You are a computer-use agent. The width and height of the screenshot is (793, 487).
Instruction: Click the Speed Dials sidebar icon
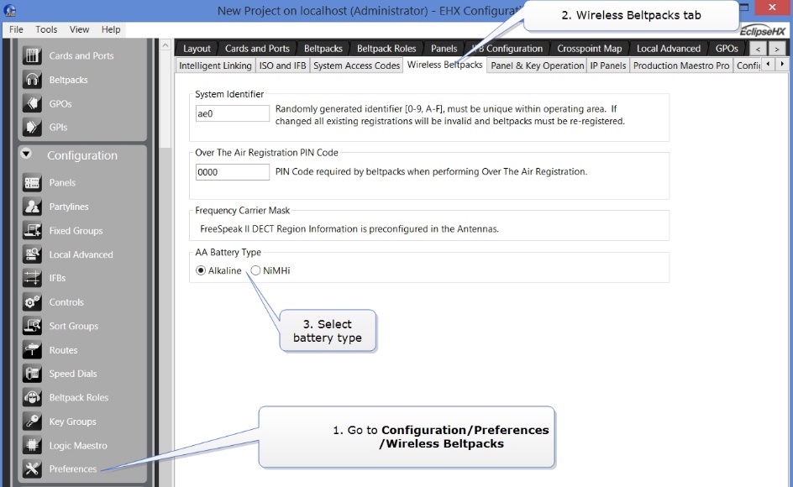(32, 374)
